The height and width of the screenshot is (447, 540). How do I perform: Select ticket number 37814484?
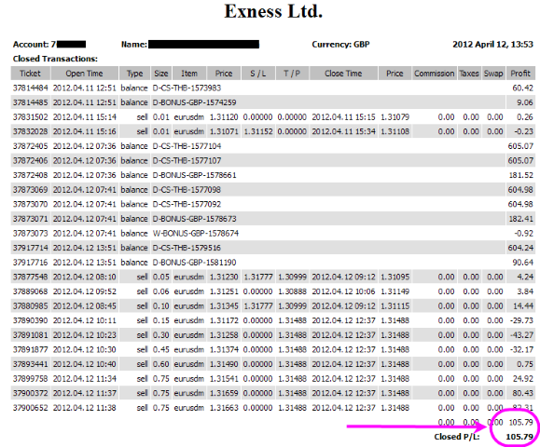coord(30,88)
